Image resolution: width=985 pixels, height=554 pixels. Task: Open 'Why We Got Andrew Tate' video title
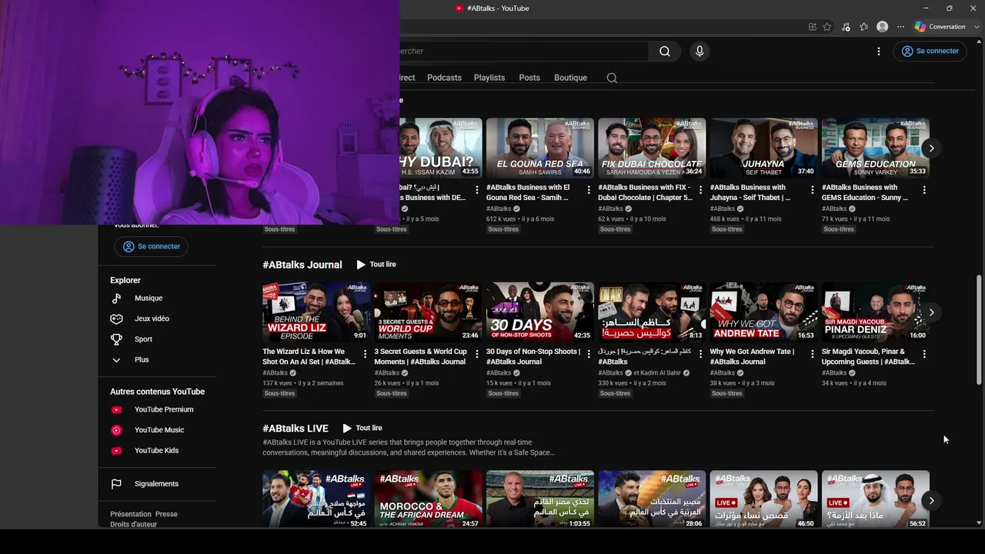(x=752, y=357)
